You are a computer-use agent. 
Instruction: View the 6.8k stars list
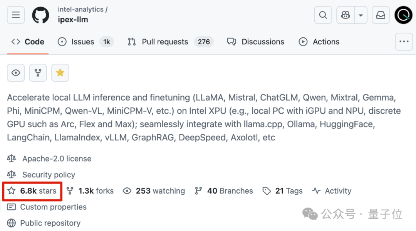pyautogui.click(x=38, y=191)
